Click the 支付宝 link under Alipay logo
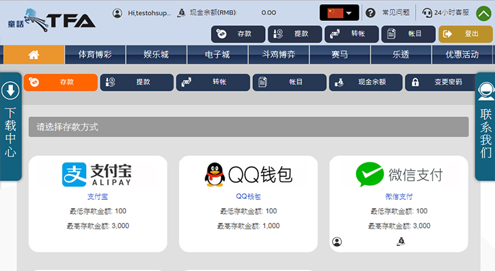This screenshot has height=271, width=495. pos(98,196)
